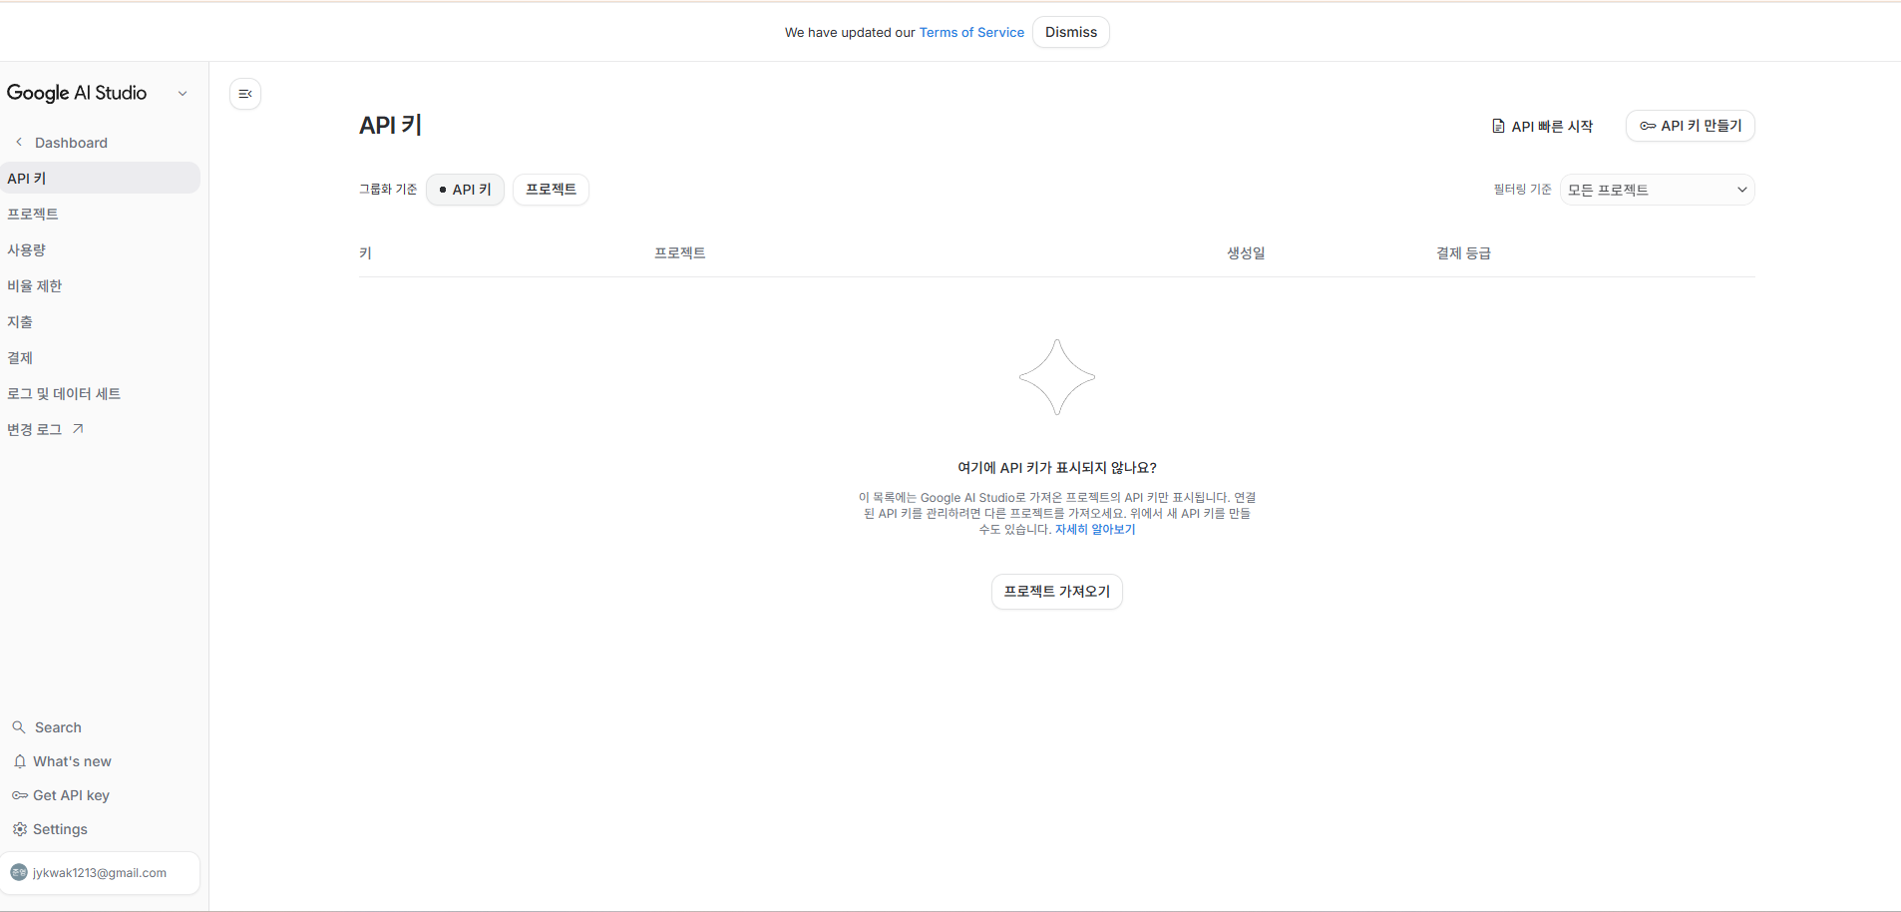Click the API 키 page heading

390,126
